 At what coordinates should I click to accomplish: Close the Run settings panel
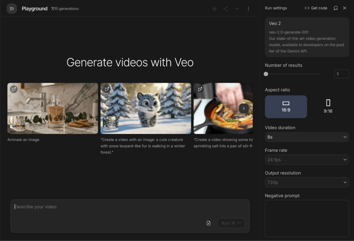[x=345, y=8]
